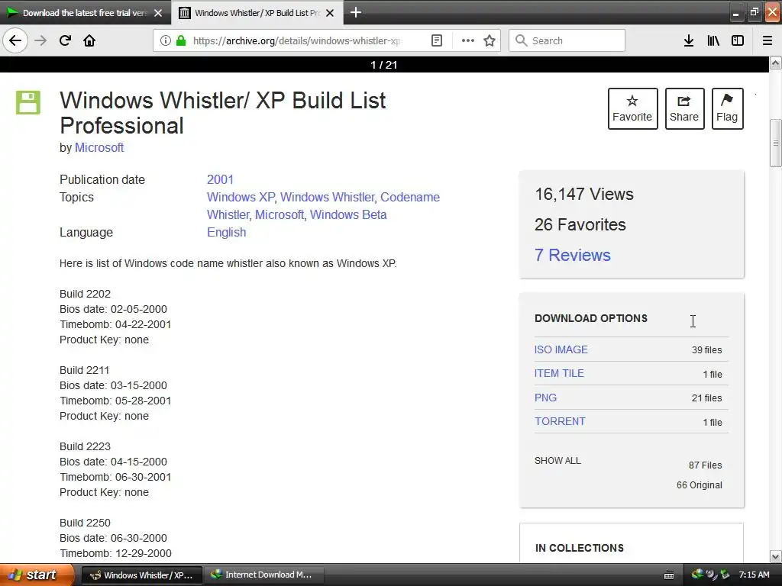Viewport: 782px width, 586px height.
Task: Click the on-screen keyboard tray icon
Action: [x=669, y=575]
